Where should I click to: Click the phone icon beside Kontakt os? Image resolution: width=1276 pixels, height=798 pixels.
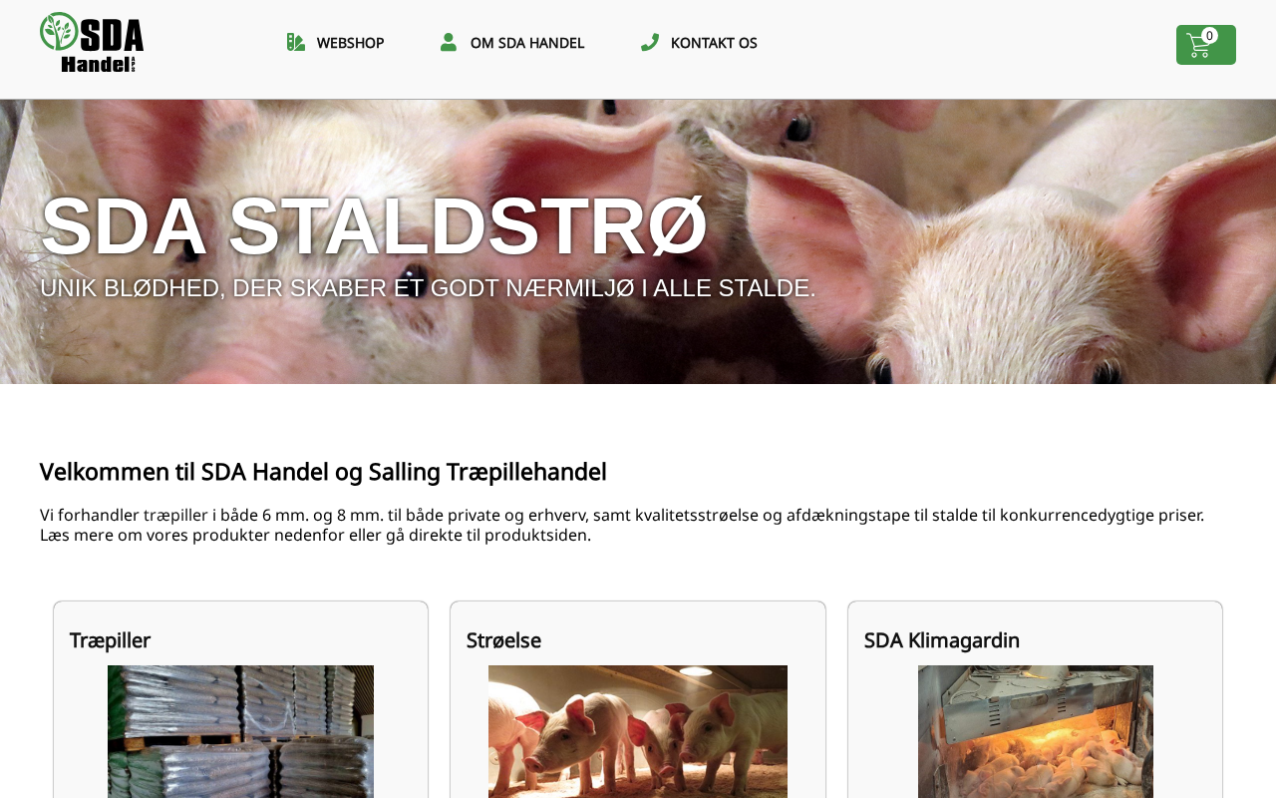pos(650,42)
